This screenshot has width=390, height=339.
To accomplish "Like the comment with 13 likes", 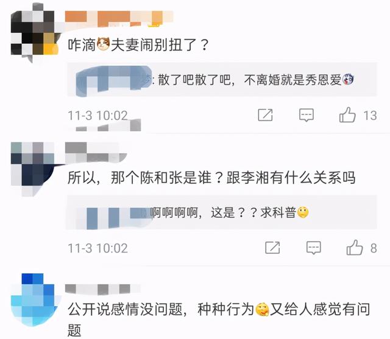I will (x=347, y=115).
